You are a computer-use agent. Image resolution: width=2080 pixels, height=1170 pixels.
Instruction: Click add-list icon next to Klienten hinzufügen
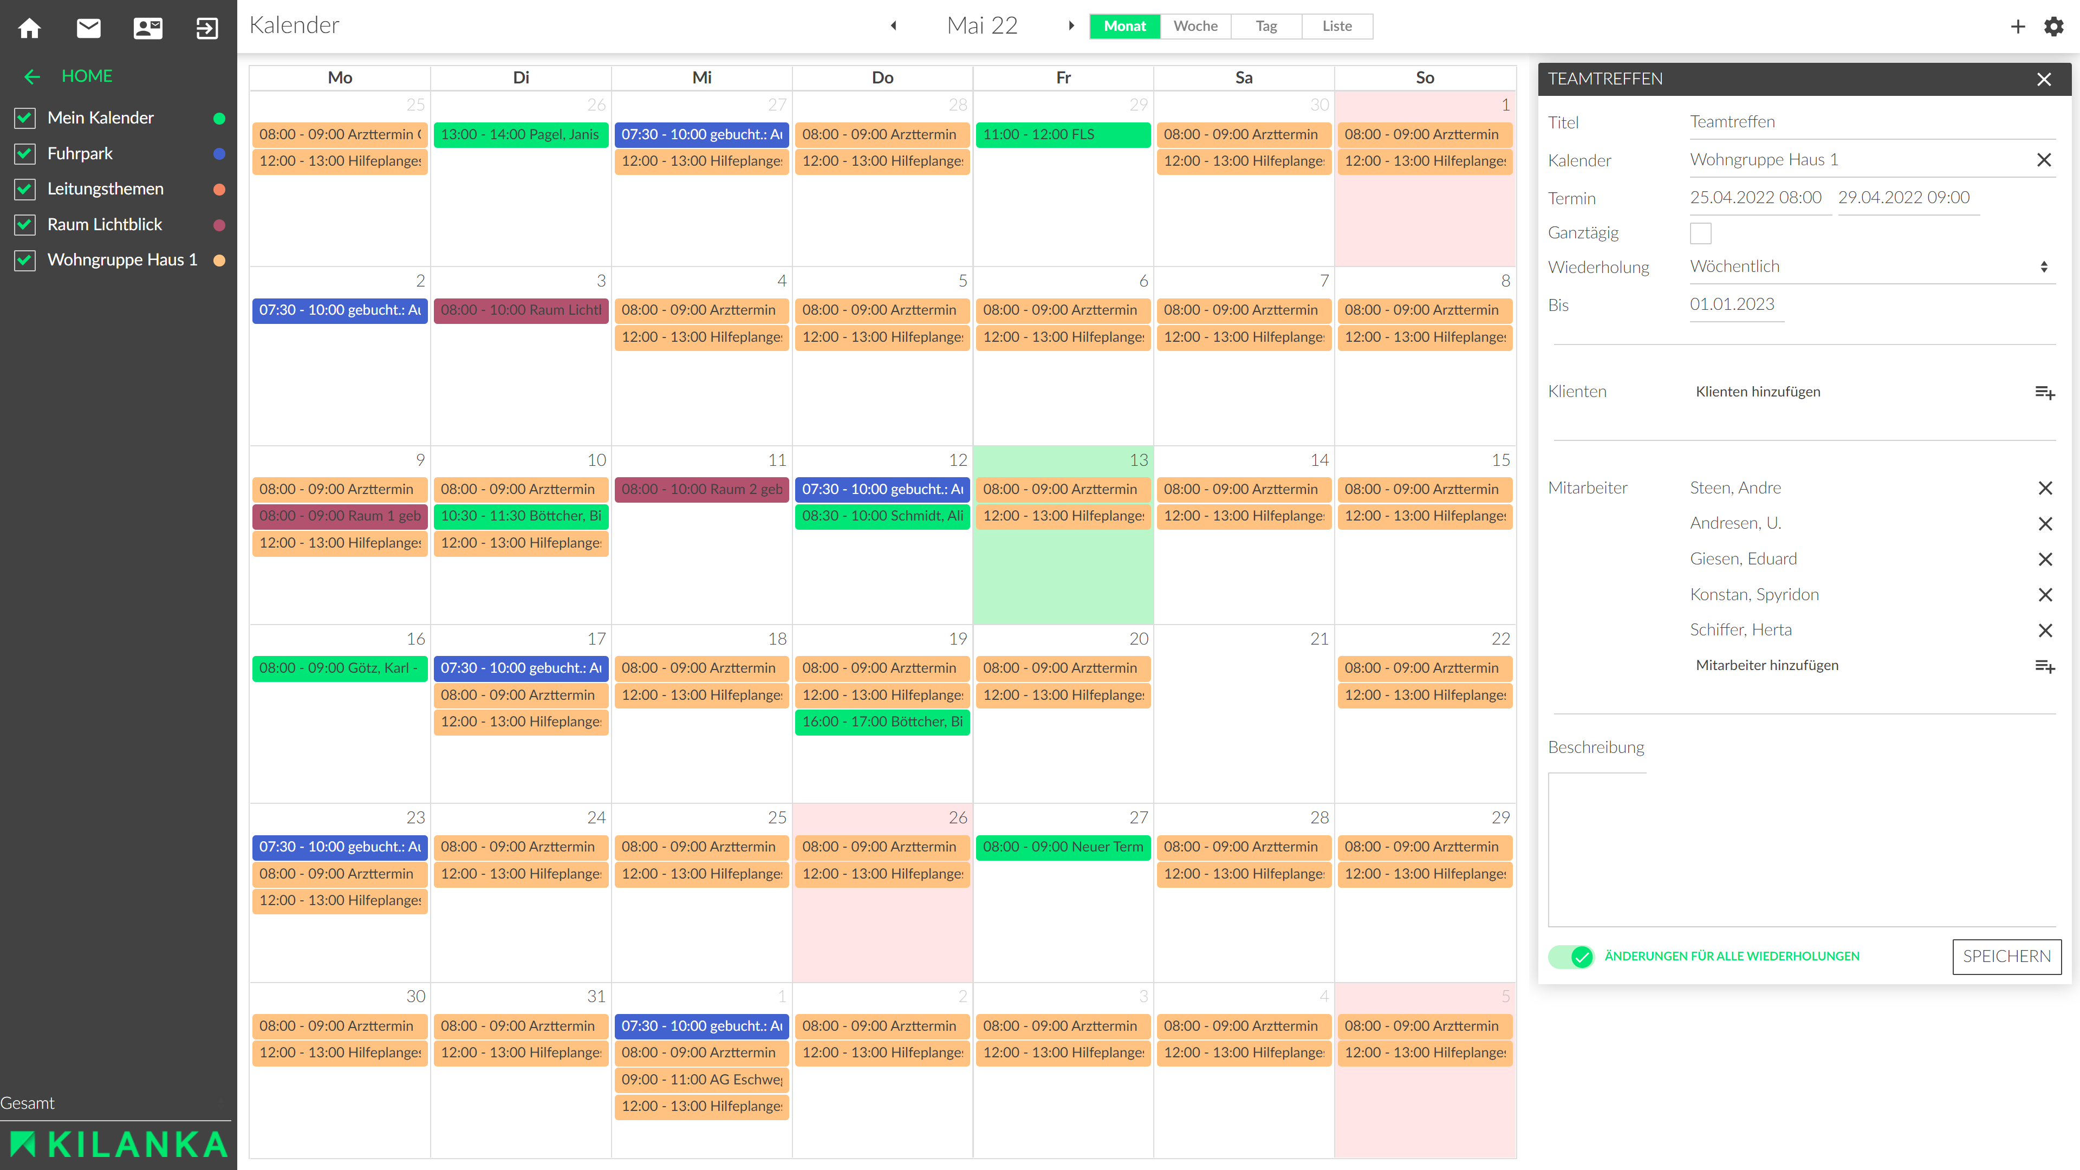click(2044, 392)
